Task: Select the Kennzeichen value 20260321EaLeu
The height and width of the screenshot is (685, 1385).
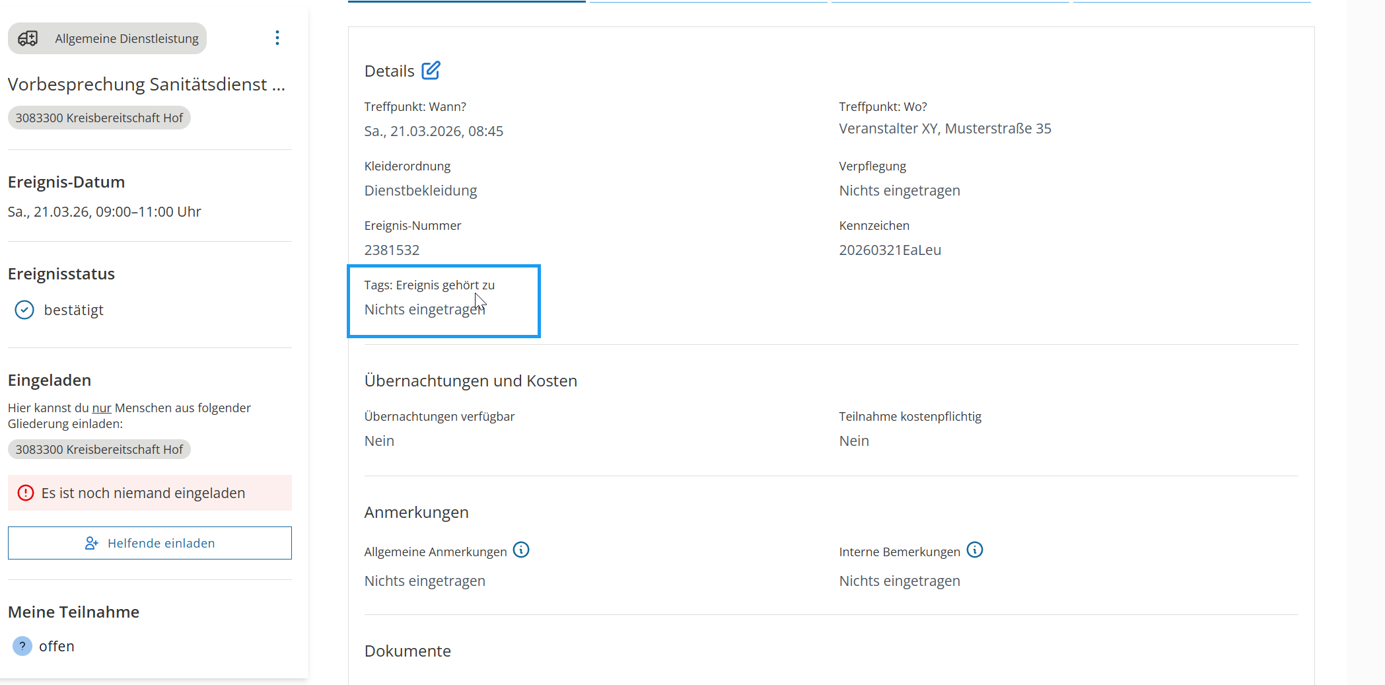Action: (x=890, y=250)
